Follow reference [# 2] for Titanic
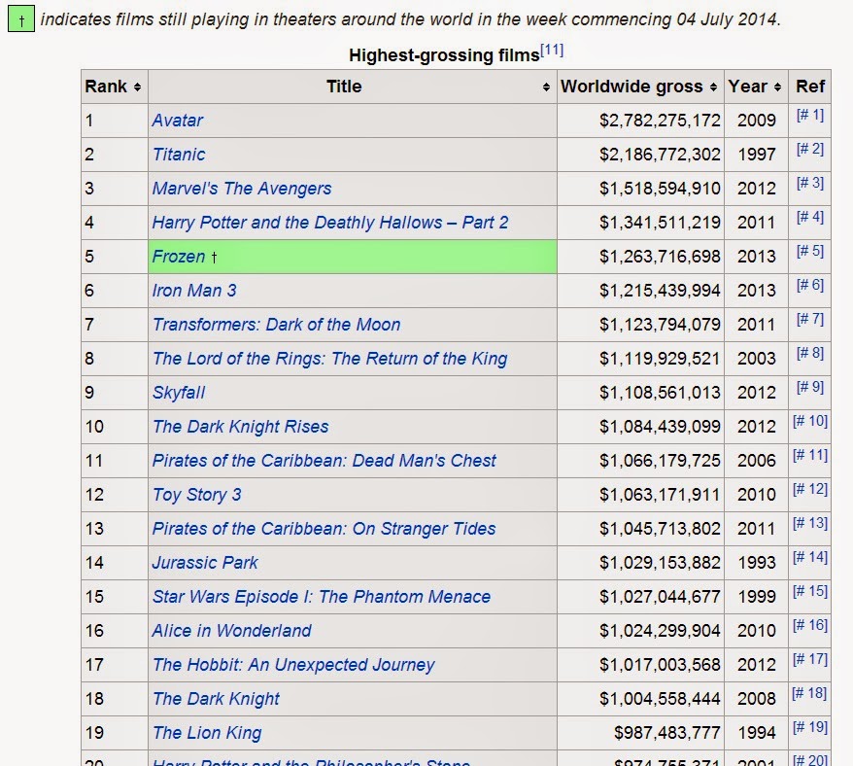 click(x=810, y=149)
